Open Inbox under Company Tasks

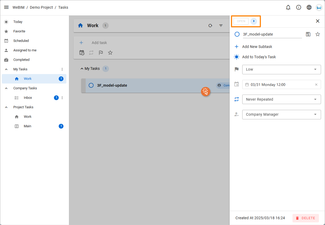click(x=34, y=98)
